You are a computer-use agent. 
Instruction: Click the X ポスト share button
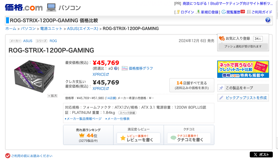[261, 155]
